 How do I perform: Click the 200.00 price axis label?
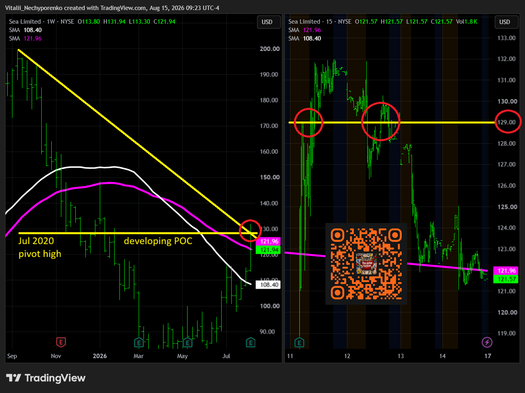tap(269, 49)
